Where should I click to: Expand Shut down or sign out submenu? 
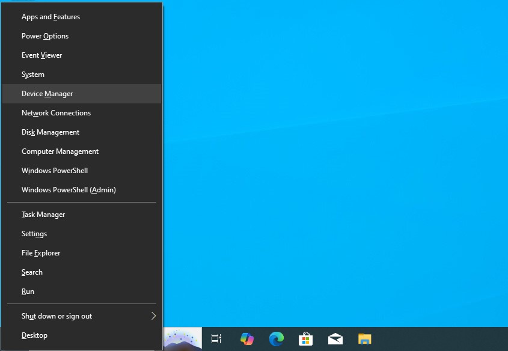[x=82, y=316]
